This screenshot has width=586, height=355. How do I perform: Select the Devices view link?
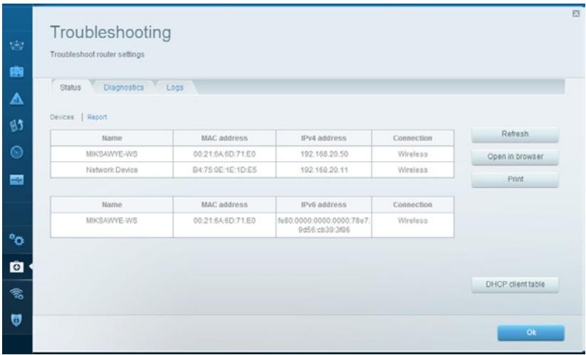(62, 117)
